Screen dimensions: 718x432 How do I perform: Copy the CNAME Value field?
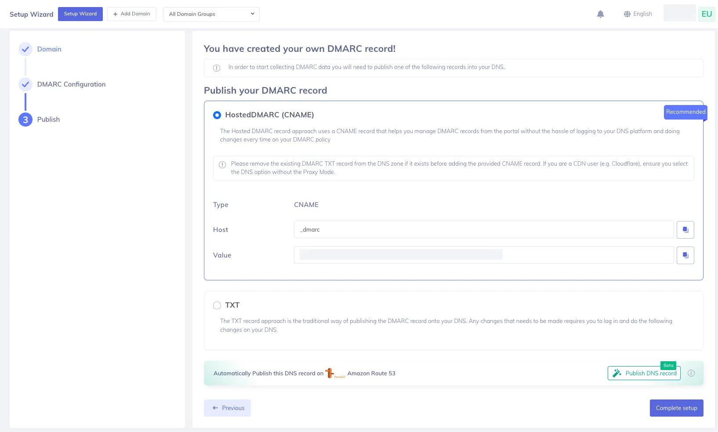tap(685, 255)
